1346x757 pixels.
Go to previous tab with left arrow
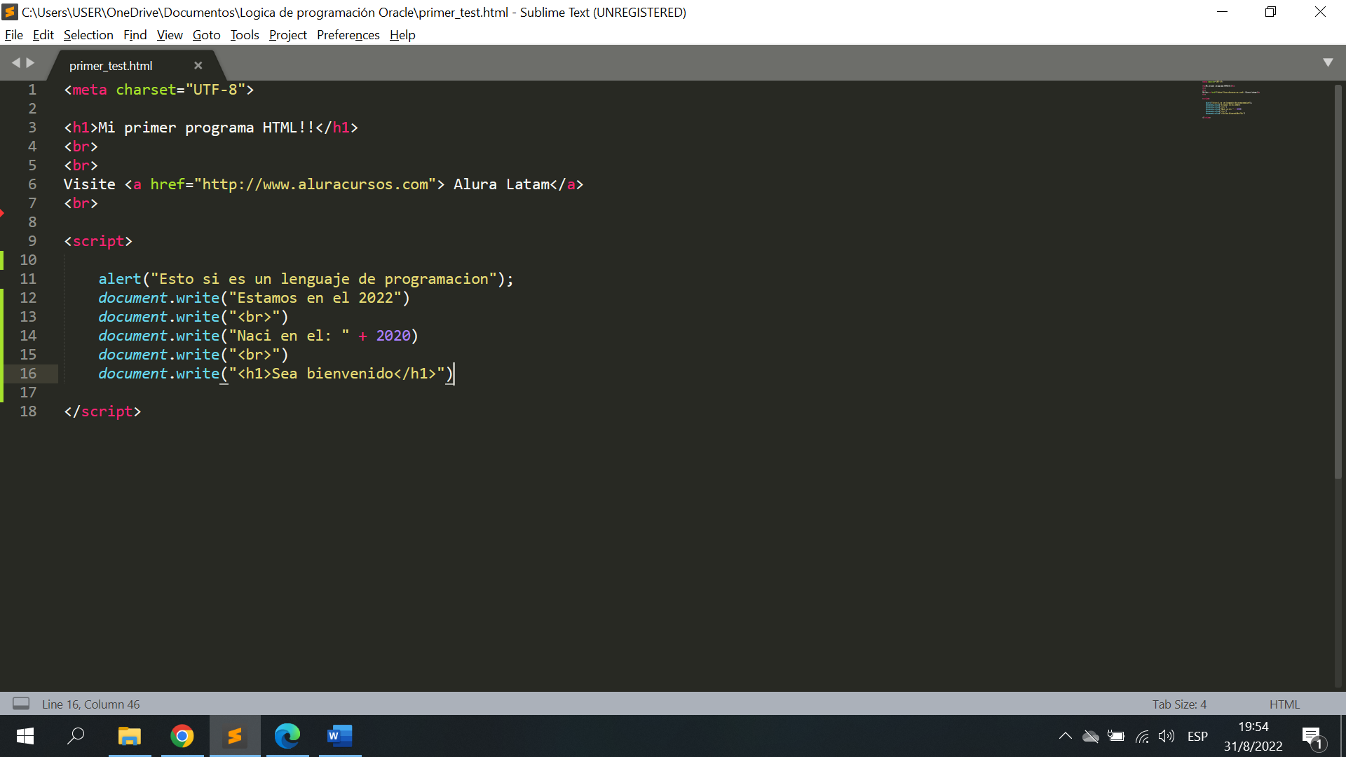(15, 63)
